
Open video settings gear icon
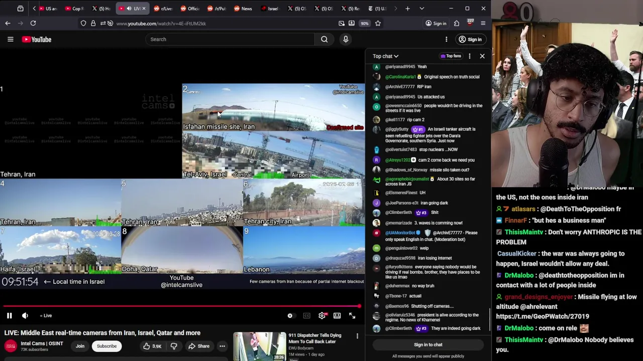point(322,315)
